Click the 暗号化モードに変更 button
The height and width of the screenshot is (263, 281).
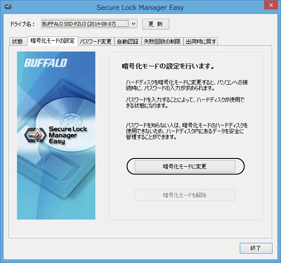185,166
